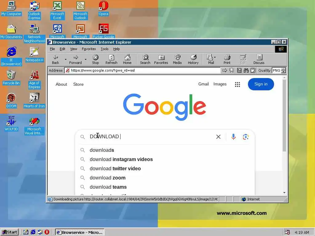Viewport: 315px width, 236px height.
Task: Change the Quality PNG stepper arrows
Action: (283, 70)
